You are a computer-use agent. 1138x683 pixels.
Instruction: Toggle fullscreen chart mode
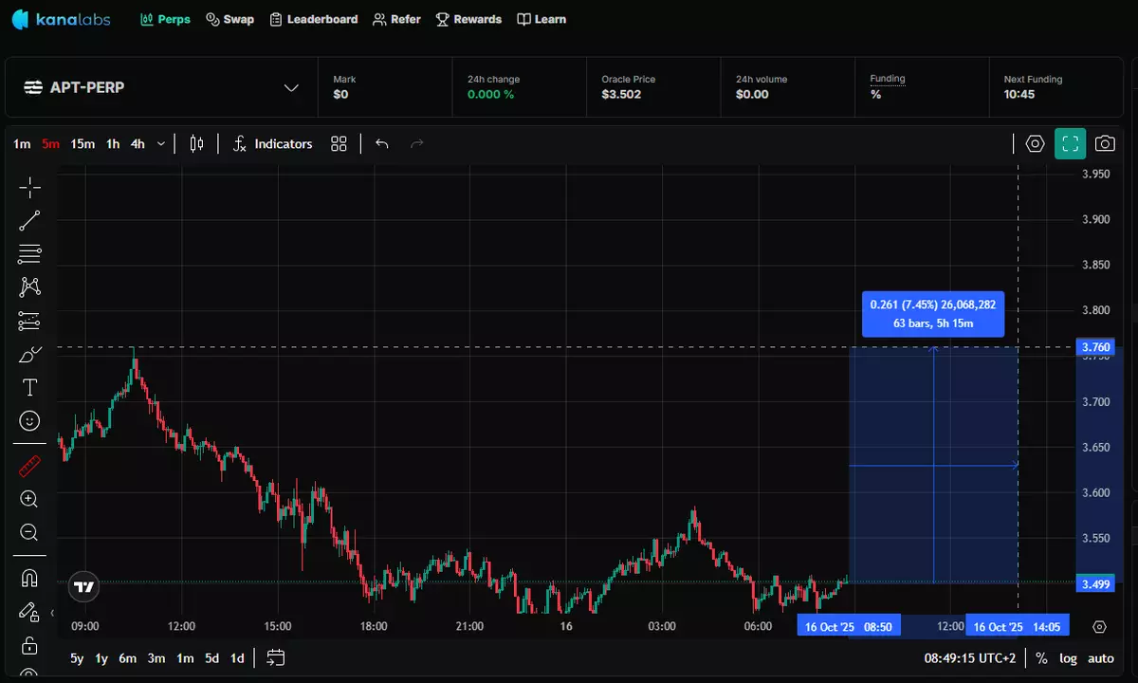(1070, 144)
